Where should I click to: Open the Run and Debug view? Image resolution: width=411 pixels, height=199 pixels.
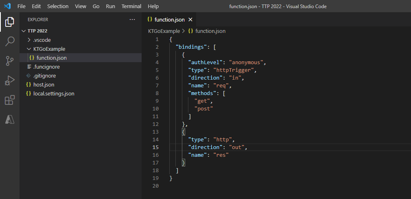point(10,80)
